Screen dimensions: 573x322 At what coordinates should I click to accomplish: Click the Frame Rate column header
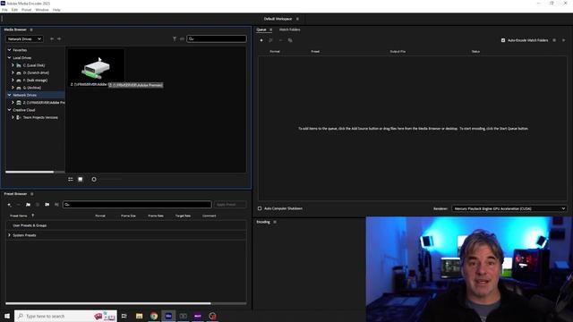[x=156, y=216]
